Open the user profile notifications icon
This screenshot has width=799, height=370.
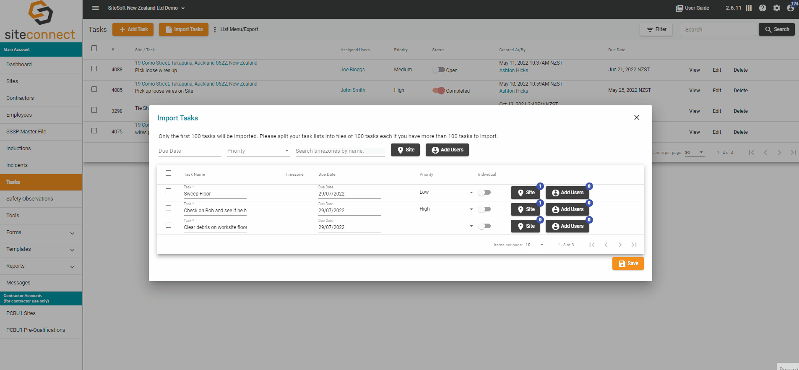[x=791, y=8]
